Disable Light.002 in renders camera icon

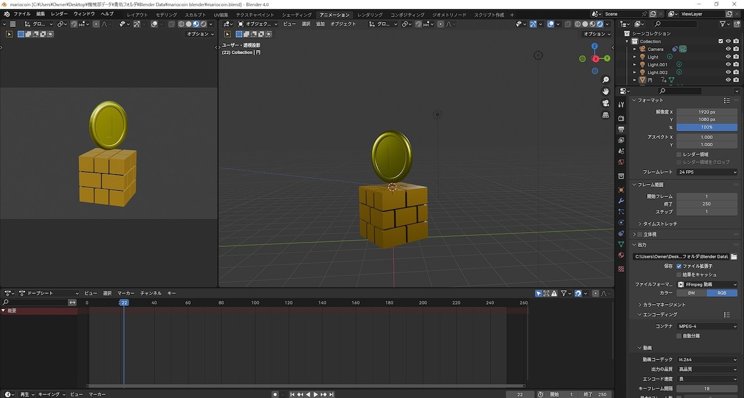click(x=736, y=73)
